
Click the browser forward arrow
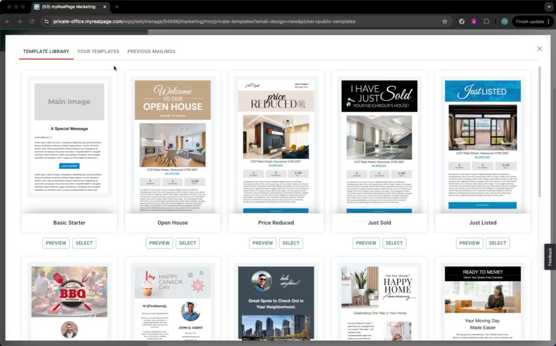click(20, 22)
